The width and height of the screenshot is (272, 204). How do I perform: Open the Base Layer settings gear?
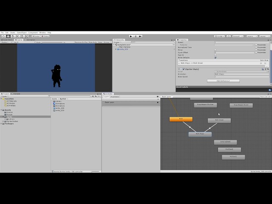(x=158, y=102)
